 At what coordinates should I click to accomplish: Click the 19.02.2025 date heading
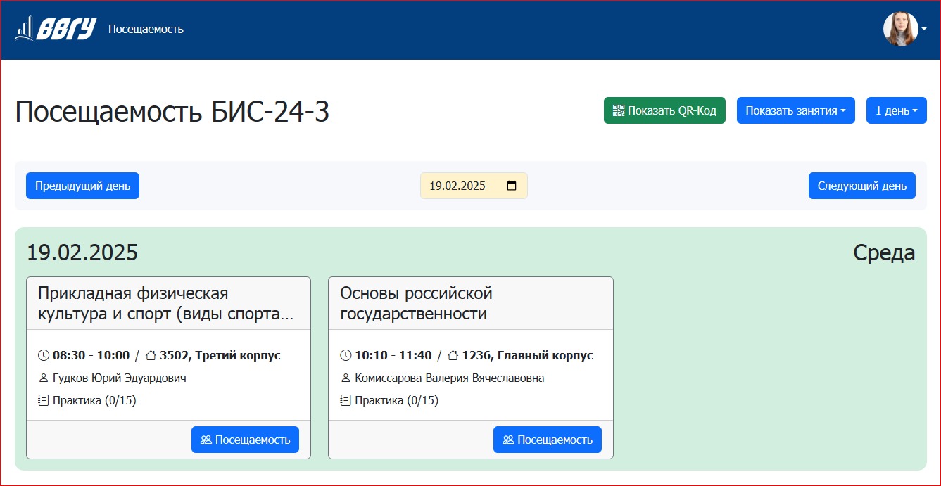[82, 252]
